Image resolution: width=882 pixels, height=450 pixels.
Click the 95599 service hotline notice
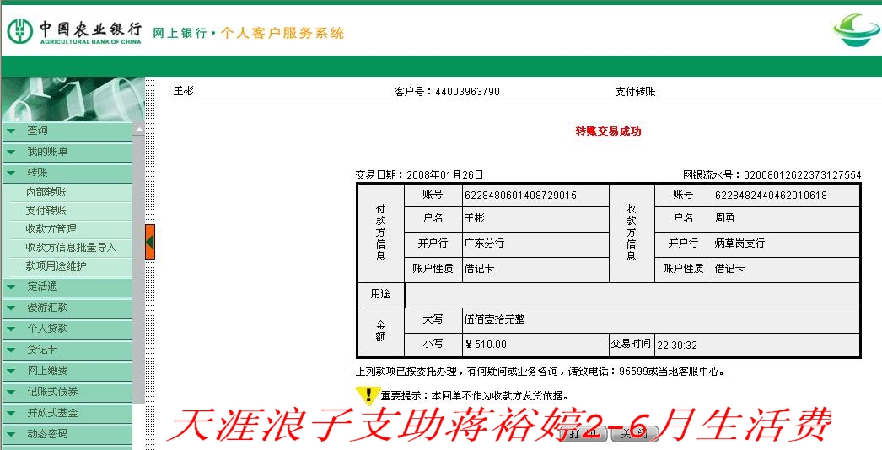coord(540,372)
